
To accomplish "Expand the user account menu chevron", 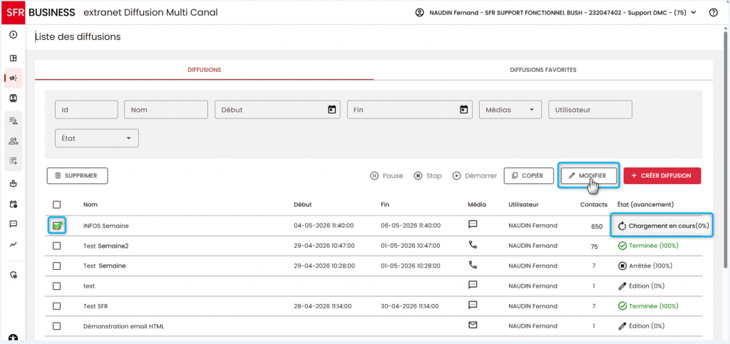I will click(694, 13).
